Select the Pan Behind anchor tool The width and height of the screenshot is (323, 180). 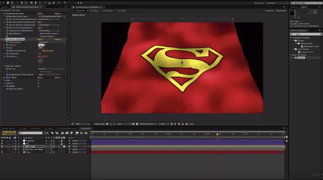(x=26, y=3)
